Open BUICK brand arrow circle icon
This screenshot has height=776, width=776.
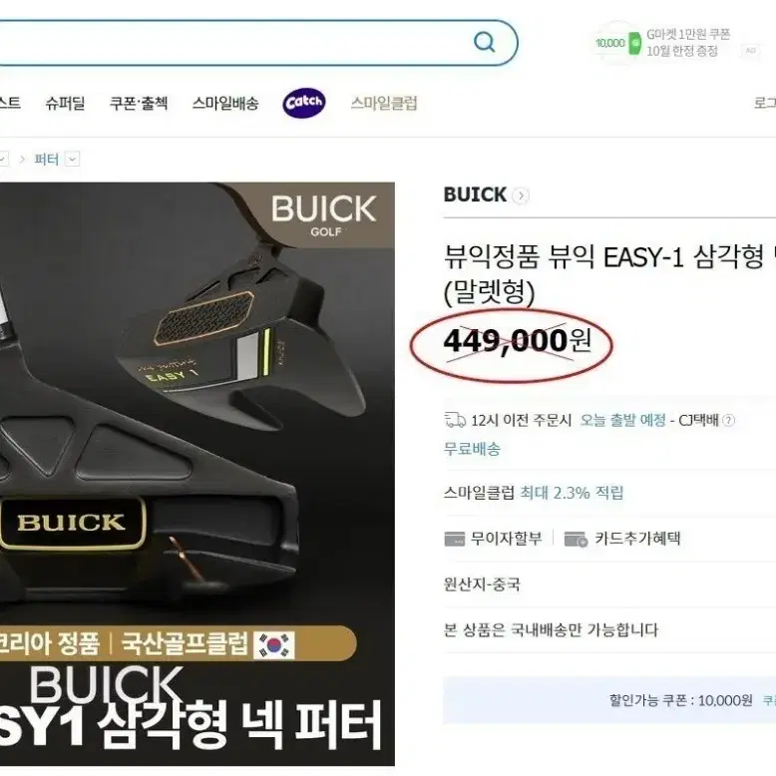coord(520,195)
